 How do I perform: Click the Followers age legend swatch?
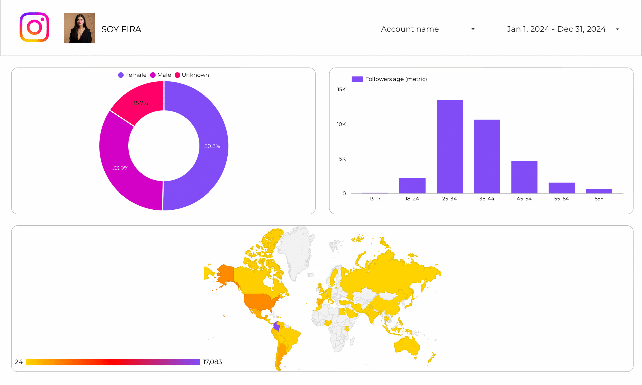[x=357, y=79]
